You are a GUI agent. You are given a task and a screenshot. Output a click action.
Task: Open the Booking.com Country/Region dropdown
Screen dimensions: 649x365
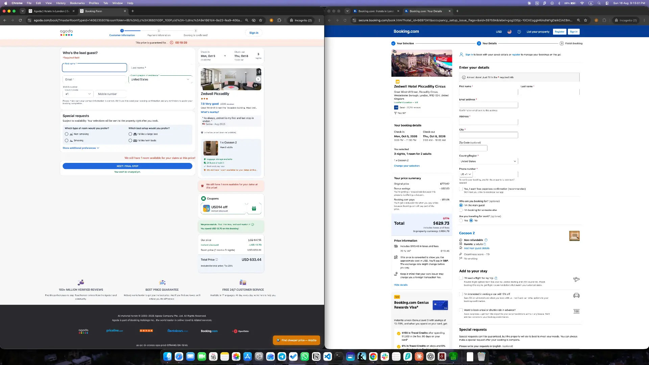[x=488, y=161]
